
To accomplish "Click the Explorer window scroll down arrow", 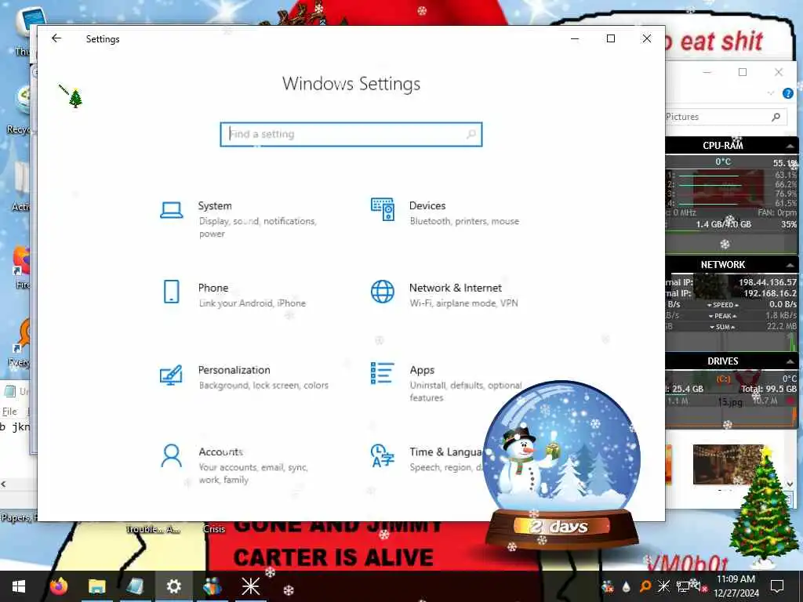I will (790, 483).
